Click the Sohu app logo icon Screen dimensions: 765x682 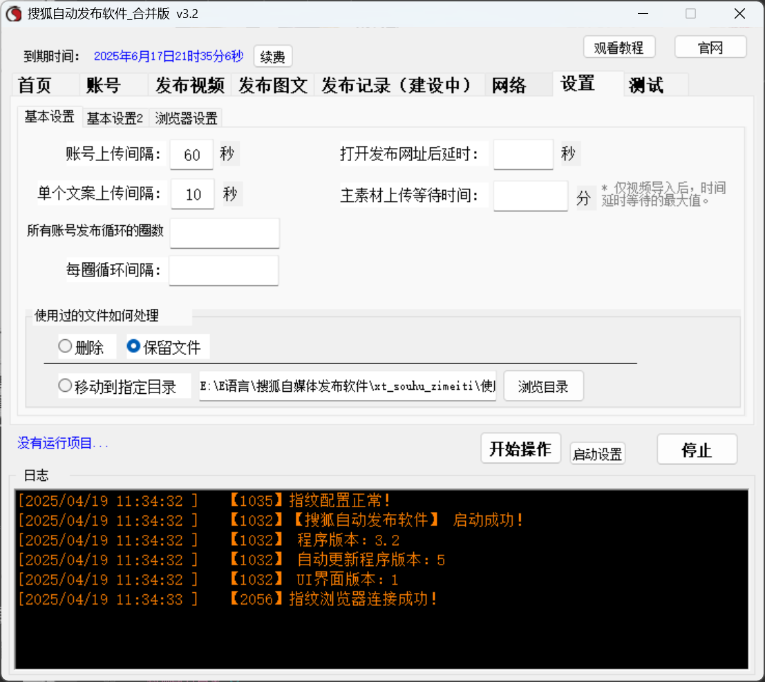pos(14,14)
